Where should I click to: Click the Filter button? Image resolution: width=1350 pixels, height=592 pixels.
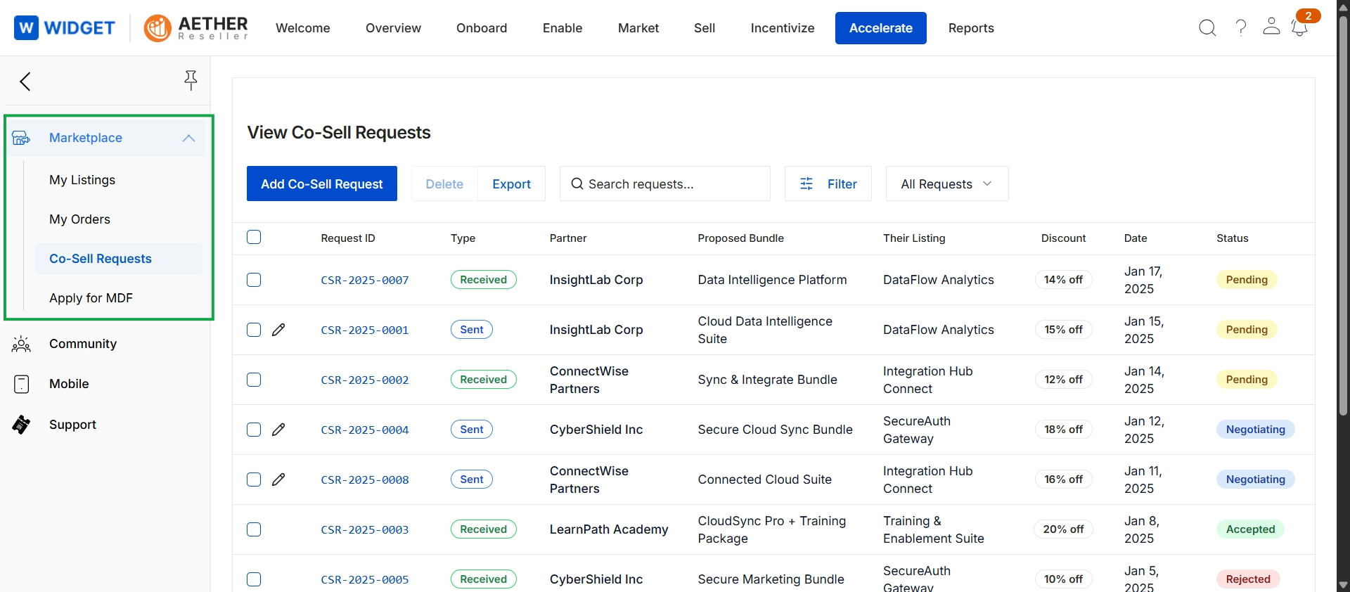pyautogui.click(x=828, y=184)
